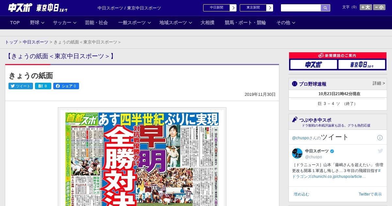392x206 pixels.
Task: Click the 埋め込む embed link
Action: click(x=301, y=194)
